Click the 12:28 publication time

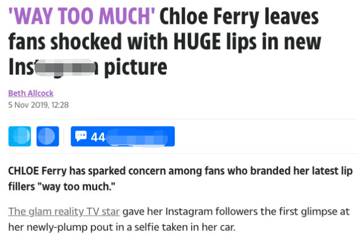59,104
